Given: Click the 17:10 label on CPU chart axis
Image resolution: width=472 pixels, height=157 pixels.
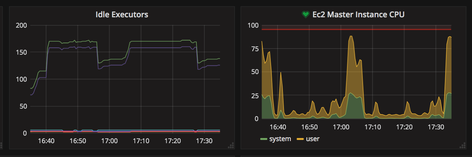Looking at the screenshot, I should pyautogui.click(x=373, y=127).
